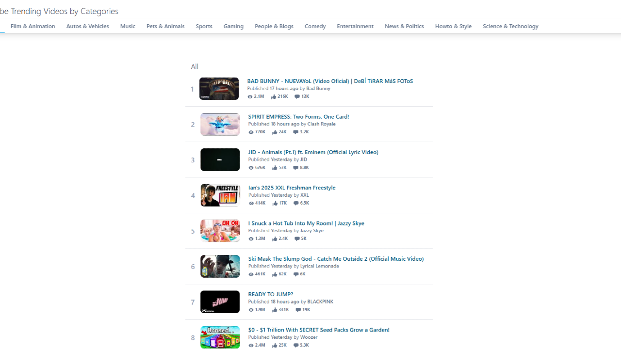Image resolution: width=621 pixels, height=349 pixels.
Task: Open Ski Mask The Slump God video link
Action: point(336,258)
